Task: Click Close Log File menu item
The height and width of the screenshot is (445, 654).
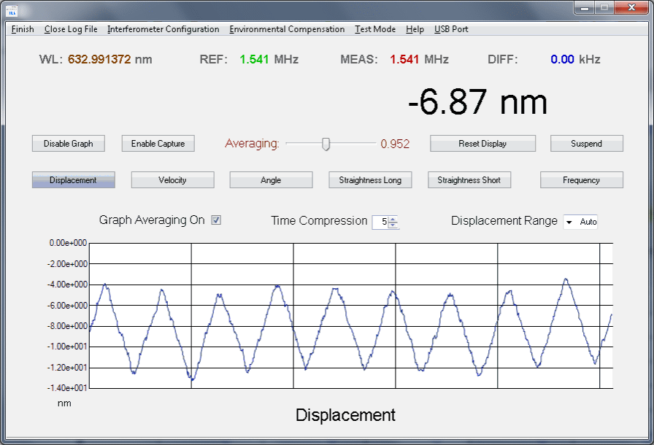Action: pos(71,29)
